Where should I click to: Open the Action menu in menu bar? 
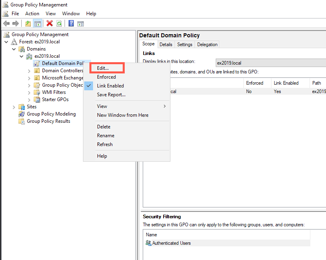32,14
